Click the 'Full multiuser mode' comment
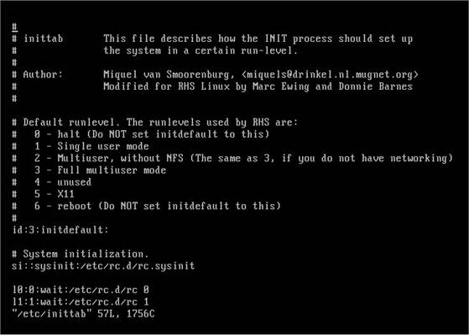 coord(112,170)
